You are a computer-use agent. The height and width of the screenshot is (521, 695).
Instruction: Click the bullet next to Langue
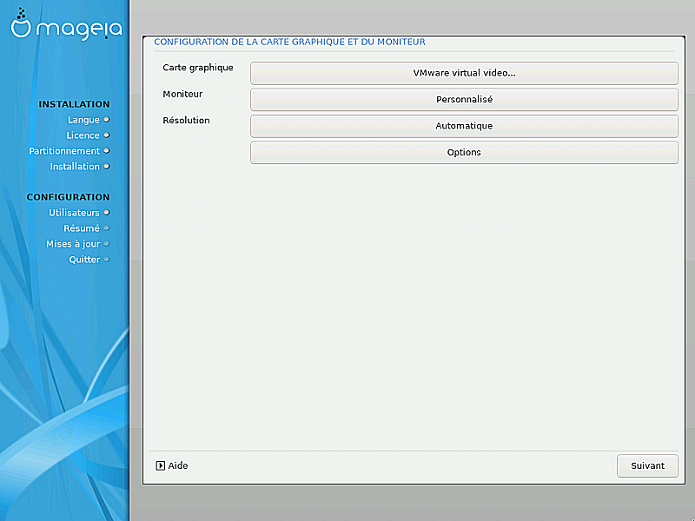pyautogui.click(x=107, y=120)
